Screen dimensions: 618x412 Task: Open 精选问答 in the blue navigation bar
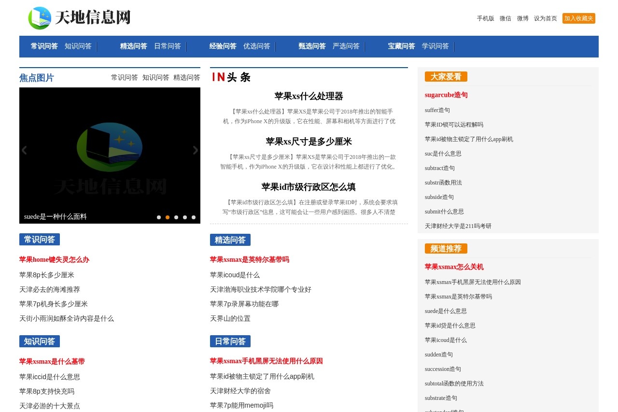[x=134, y=46]
